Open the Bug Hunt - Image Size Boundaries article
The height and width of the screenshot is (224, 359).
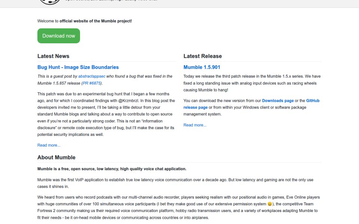tap(78, 67)
